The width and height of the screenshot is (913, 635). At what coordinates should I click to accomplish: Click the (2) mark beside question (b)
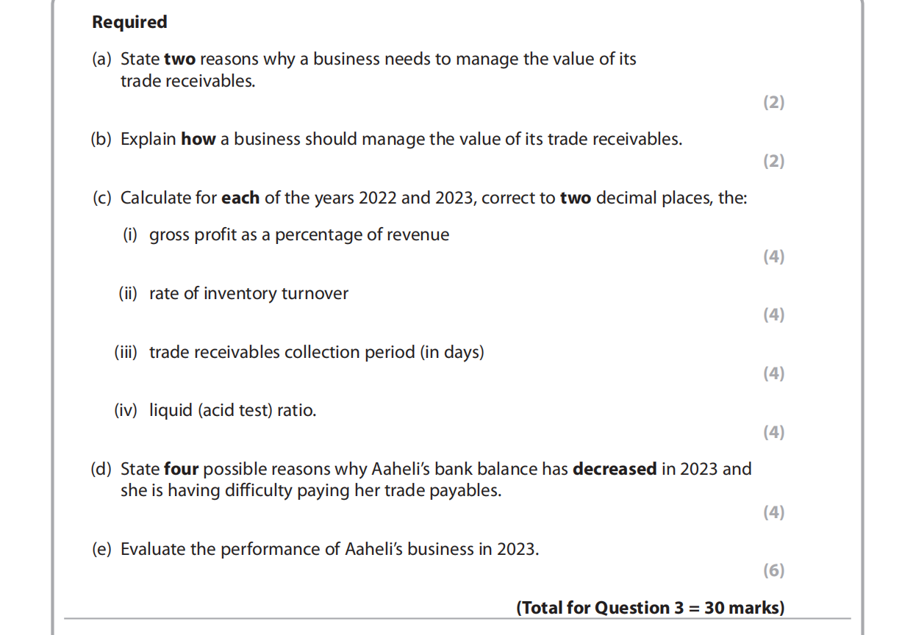pos(773,161)
